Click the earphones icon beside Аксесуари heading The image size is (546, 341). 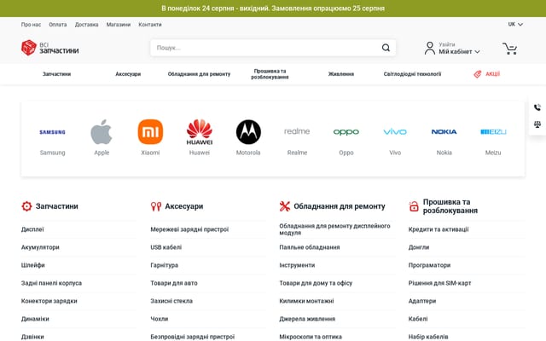pyautogui.click(x=155, y=206)
